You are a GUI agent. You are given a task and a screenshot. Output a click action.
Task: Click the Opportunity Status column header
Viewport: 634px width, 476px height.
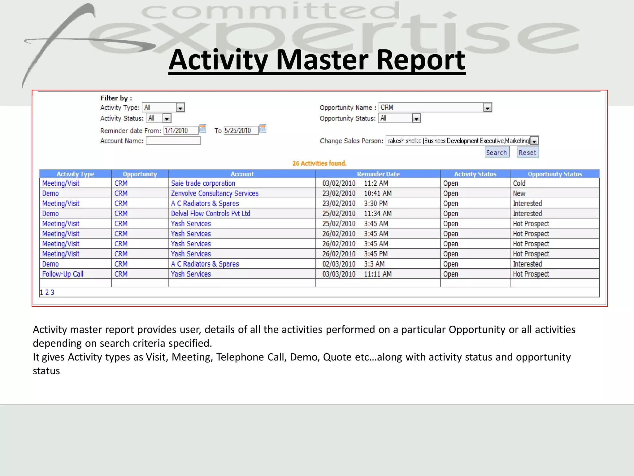(x=555, y=174)
